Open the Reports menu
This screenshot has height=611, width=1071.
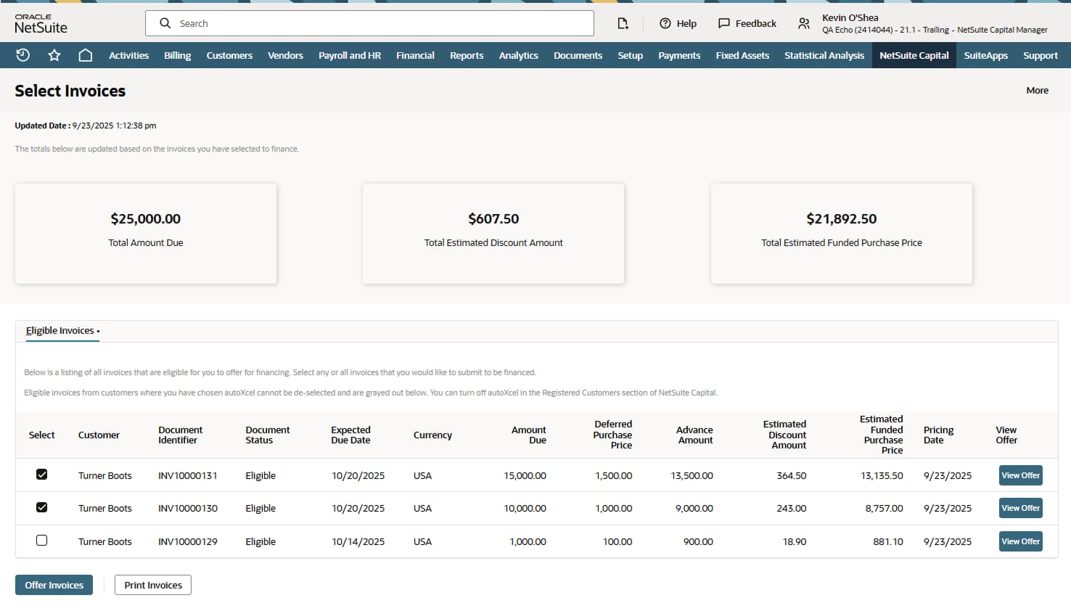pos(467,54)
